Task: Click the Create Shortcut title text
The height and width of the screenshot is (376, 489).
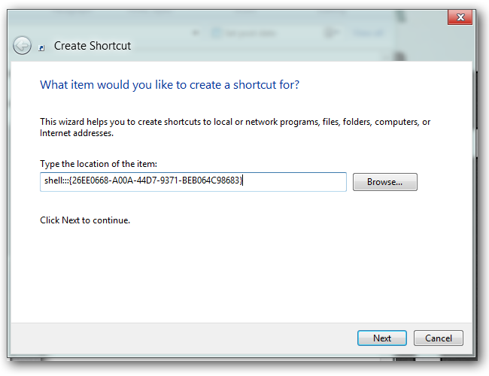Action: click(93, 46)
